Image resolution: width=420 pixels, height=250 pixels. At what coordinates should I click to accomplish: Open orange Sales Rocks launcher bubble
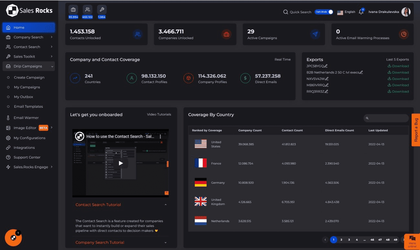tap(13, 238)
